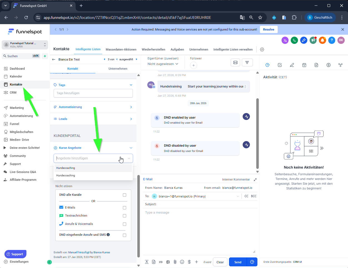Add a follower with the plus icon
This screenshot has height=268, width=348.
coord(193,66)
